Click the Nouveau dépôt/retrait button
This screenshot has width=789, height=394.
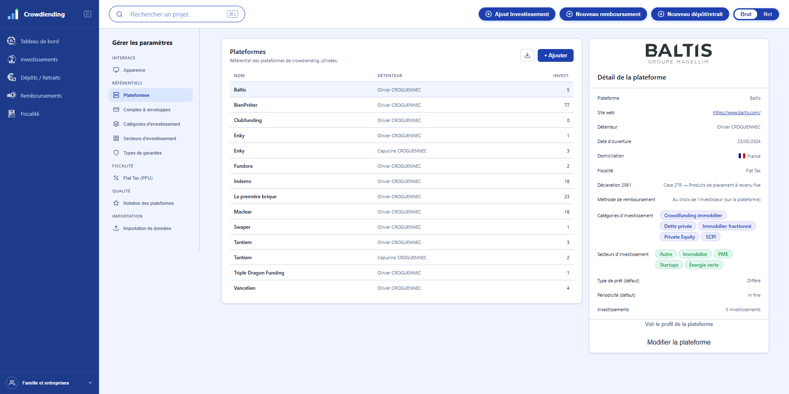[x=690, y=14]
